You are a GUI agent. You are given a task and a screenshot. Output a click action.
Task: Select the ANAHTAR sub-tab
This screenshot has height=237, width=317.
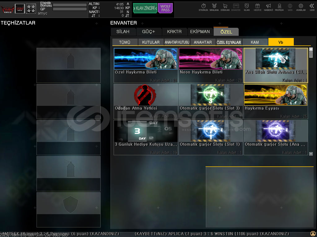tap(203, 42)
